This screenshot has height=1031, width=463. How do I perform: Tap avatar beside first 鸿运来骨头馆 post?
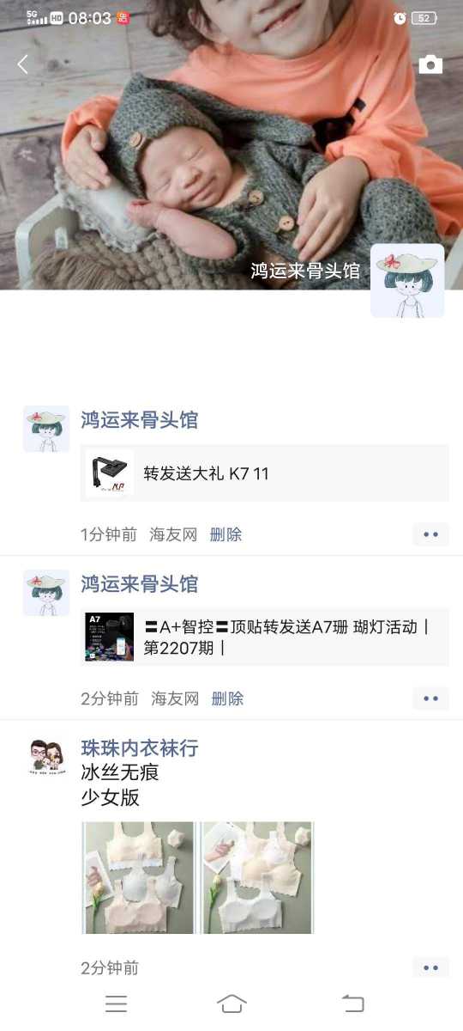[x=46, y=429]
